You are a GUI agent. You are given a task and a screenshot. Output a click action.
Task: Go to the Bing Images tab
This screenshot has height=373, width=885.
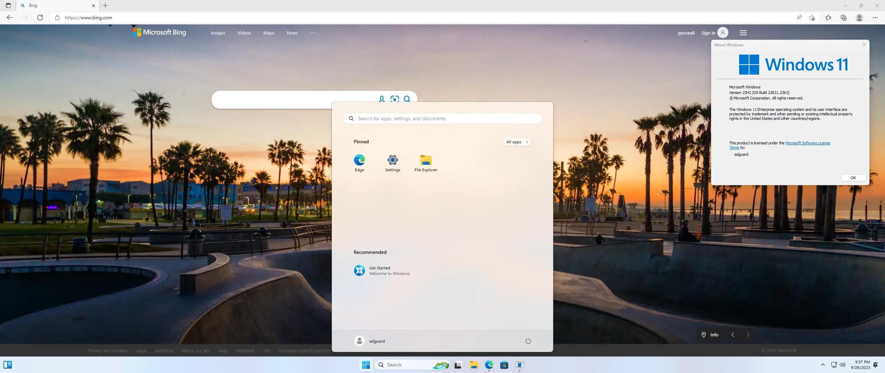tap(218, 33)
